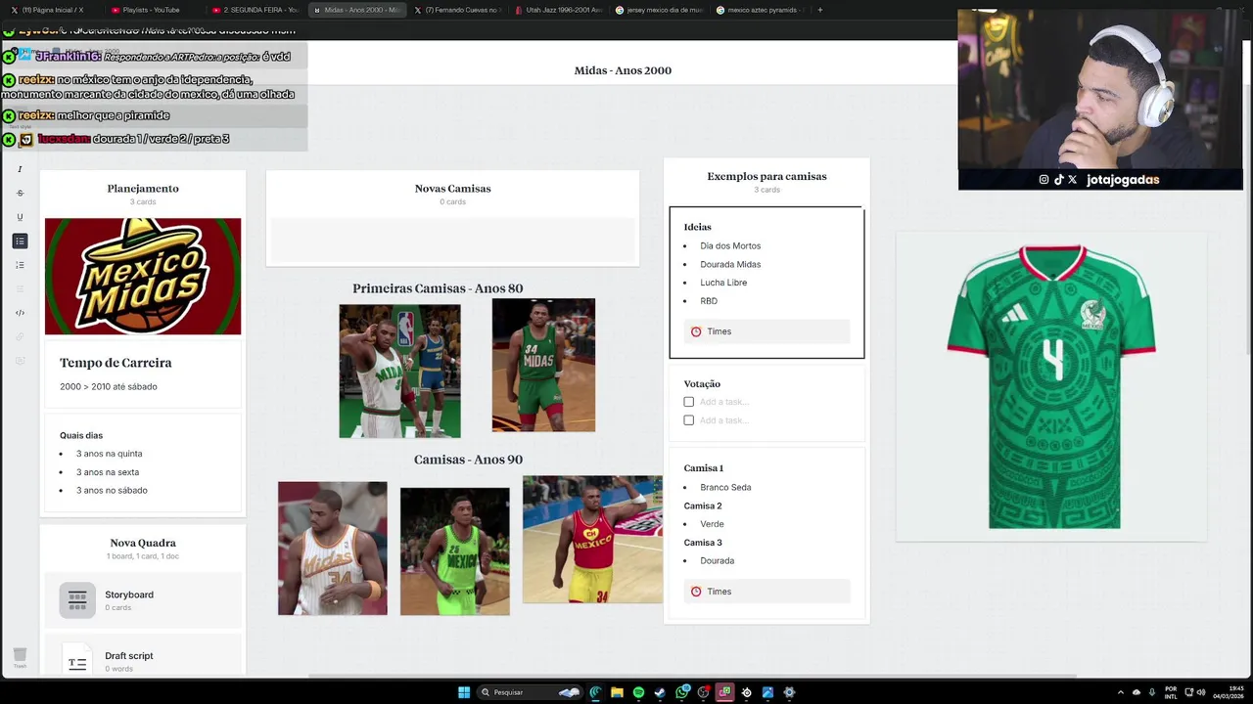Select the '2000 > 2010 até sábado' line
The height and width of the screenshot is (704, 1253).
pyautogui.click(x=109, y=387)
